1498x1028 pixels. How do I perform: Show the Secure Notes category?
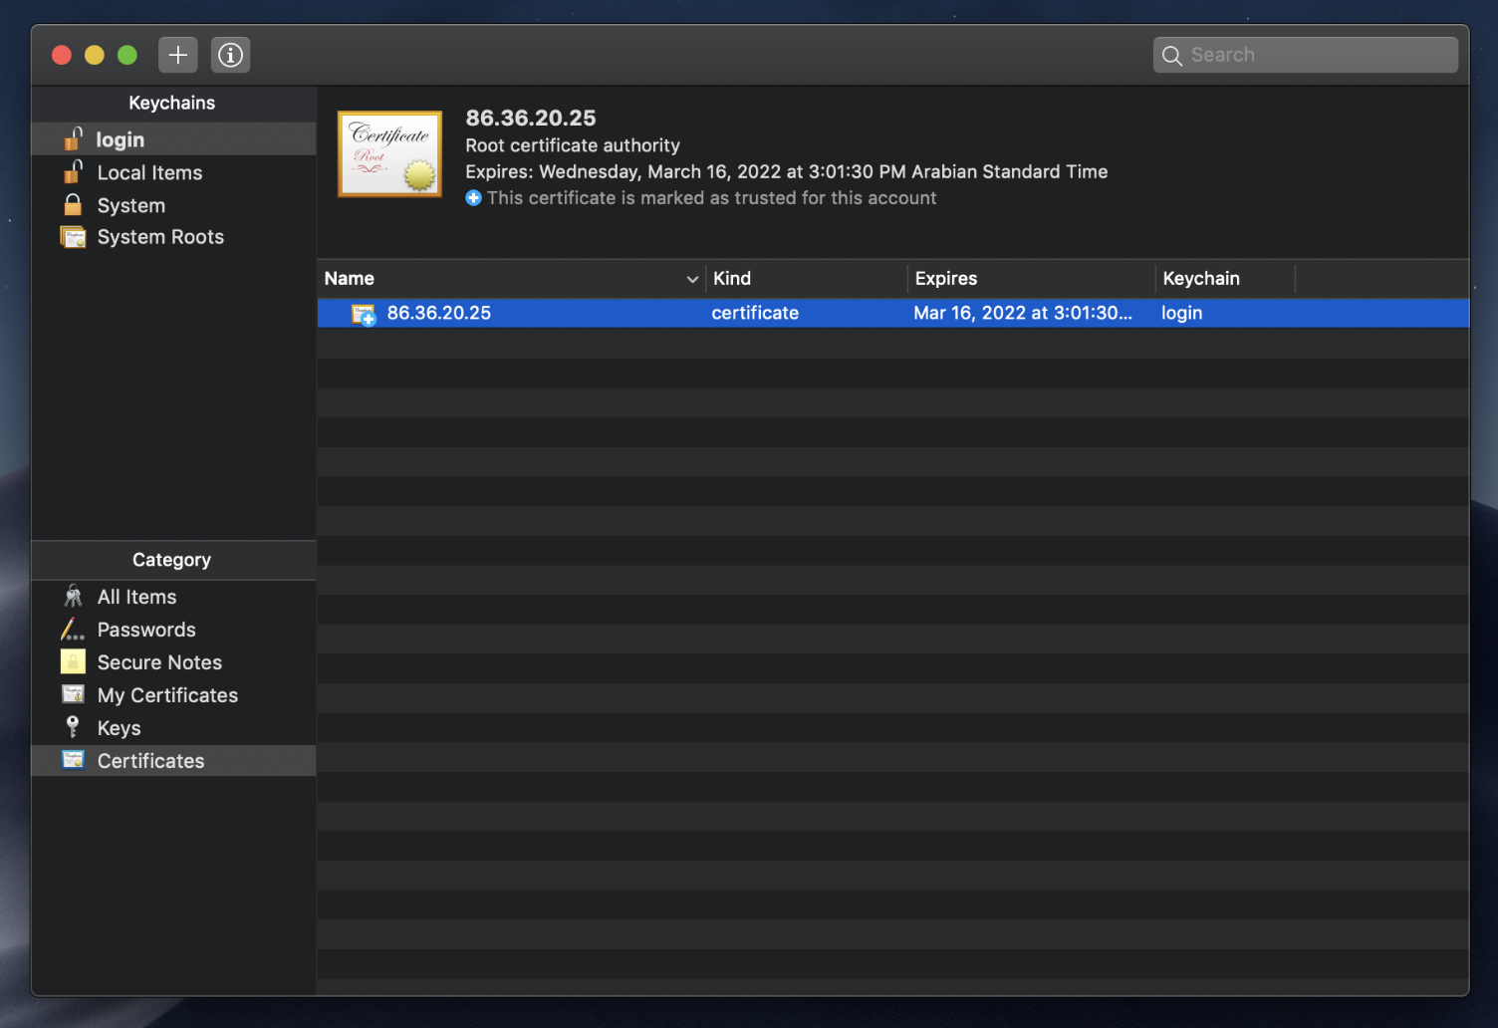[173, 662]
